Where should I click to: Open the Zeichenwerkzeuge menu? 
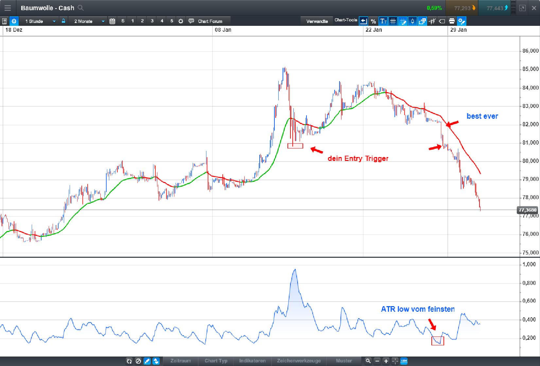299,361
